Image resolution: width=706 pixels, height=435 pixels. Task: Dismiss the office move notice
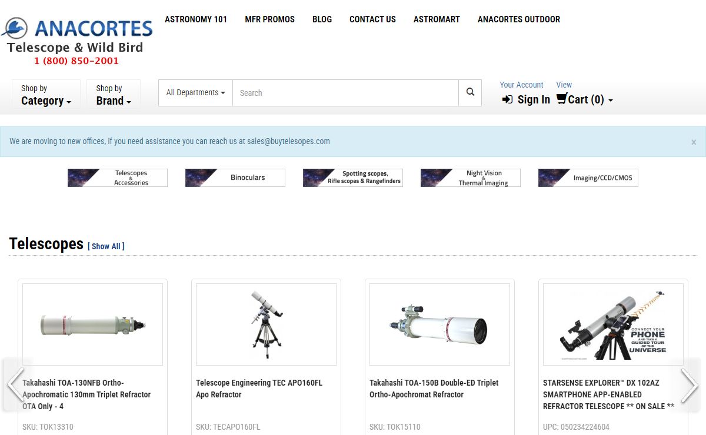tap(694, 142)
